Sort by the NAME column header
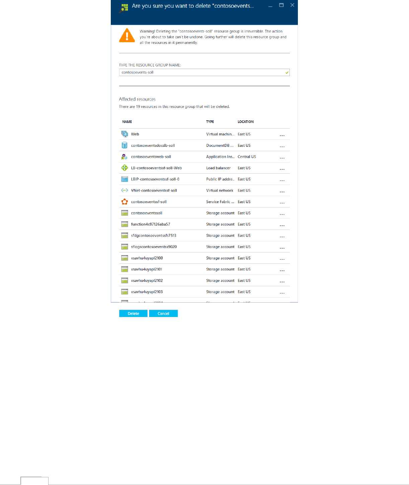409x485 pixels. point(127,122)
